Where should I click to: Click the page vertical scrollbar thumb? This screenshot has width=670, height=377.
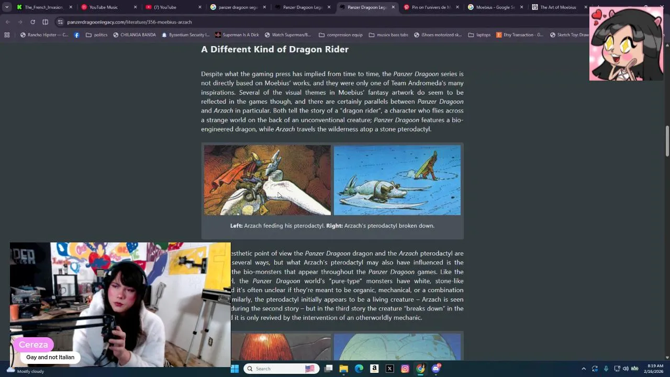click(x=667, y=141)
